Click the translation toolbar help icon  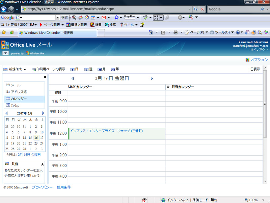[142, 25]
